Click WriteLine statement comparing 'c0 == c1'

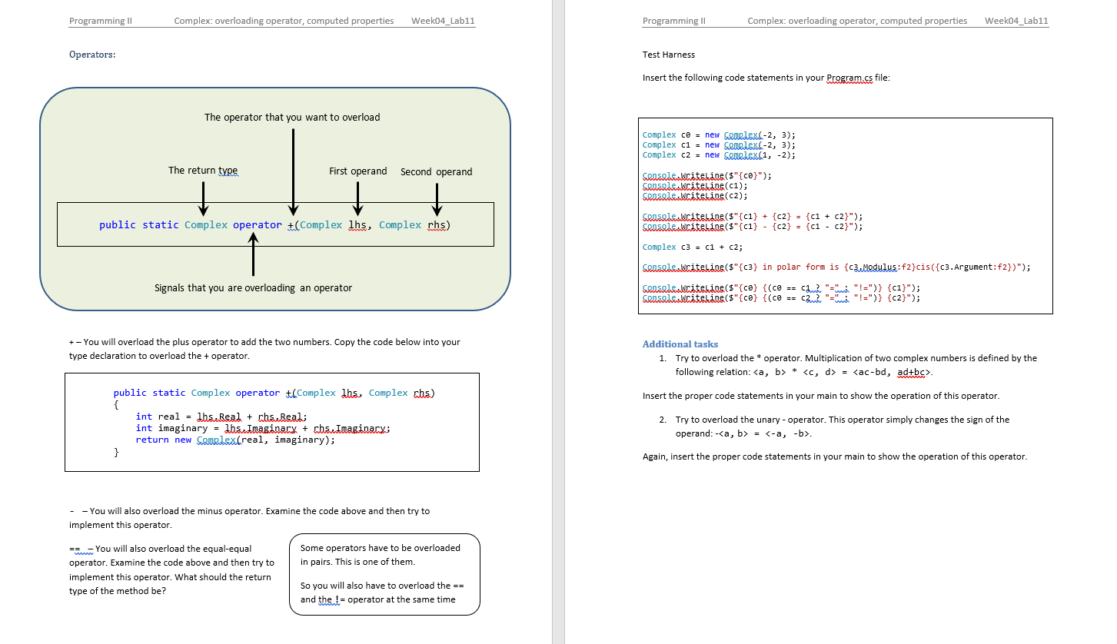[x=782, y=287]
